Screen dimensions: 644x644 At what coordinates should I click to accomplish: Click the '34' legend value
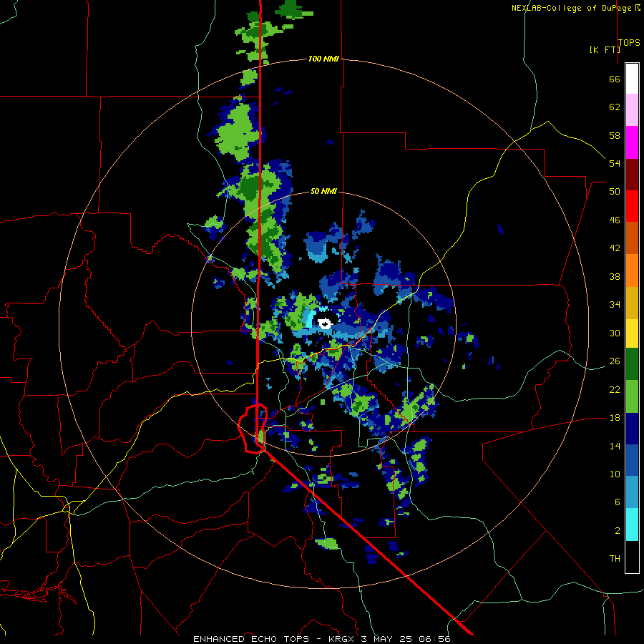coord(615,304)
